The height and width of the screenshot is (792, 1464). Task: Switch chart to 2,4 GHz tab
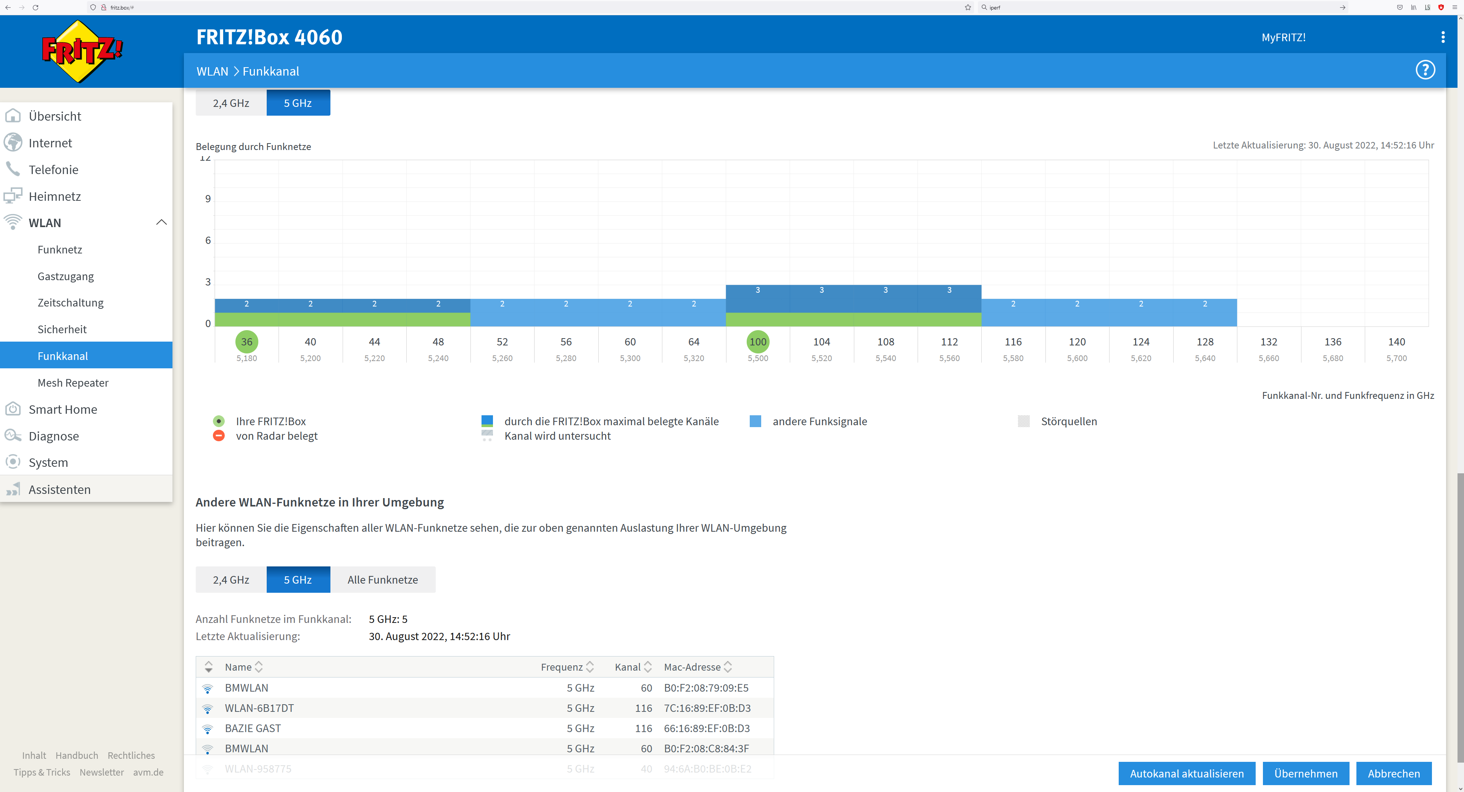point(231,103)
